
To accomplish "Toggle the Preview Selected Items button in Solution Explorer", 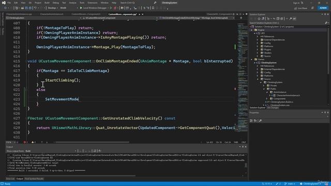I will pos(294,19).
